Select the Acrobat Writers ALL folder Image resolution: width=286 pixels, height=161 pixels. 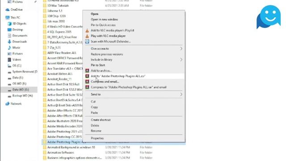point(60,74)
